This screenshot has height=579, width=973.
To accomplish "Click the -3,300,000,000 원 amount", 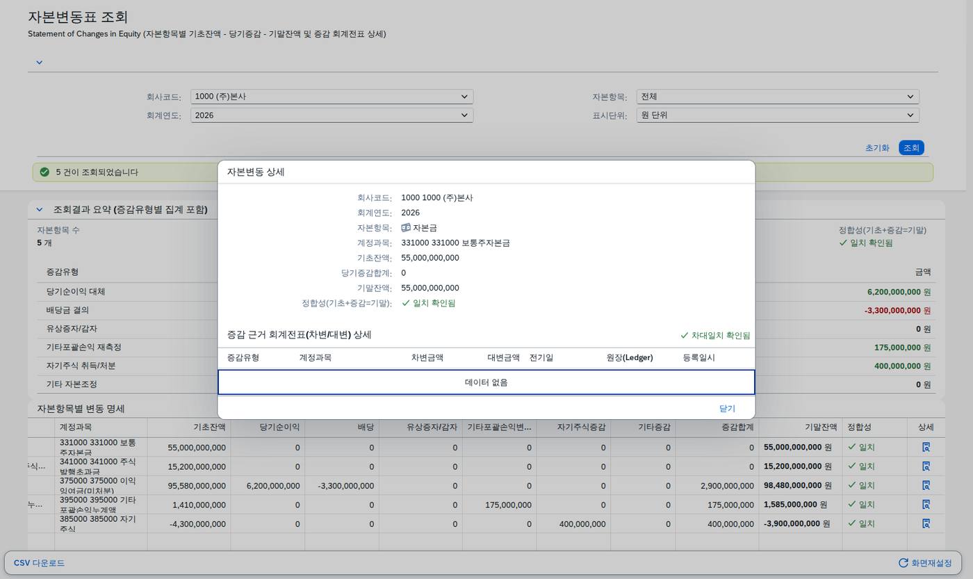I will pos(897,311).
